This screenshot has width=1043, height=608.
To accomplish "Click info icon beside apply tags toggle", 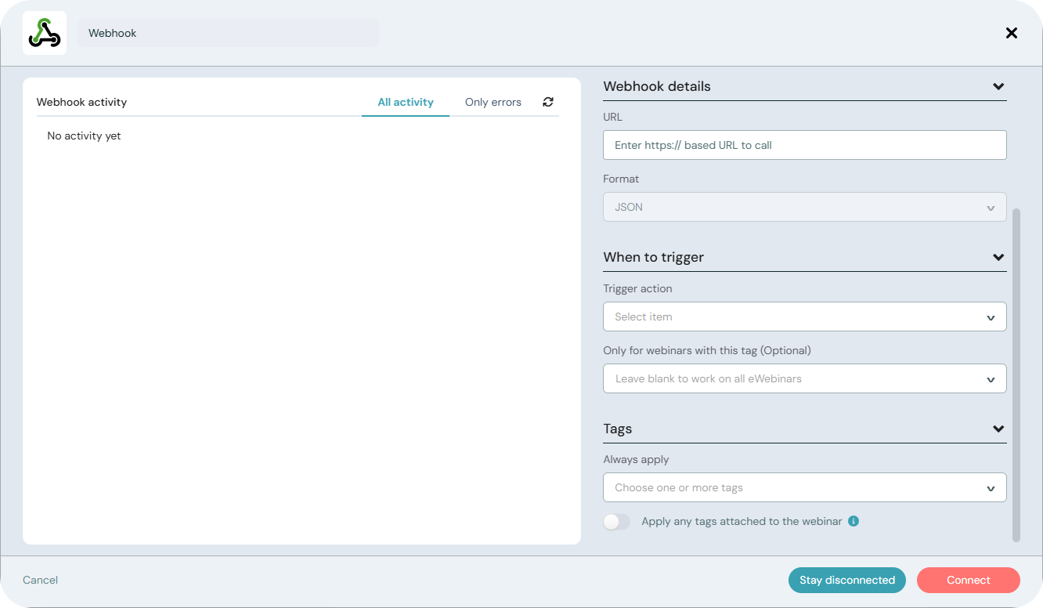I will click(854, 521).
